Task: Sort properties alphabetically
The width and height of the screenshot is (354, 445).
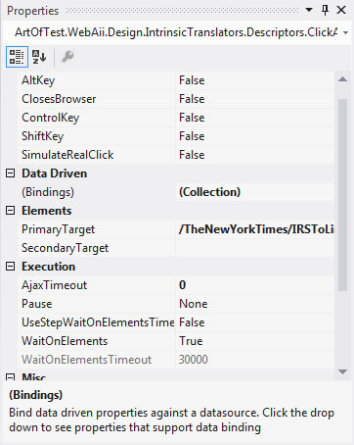Action: click(39, 57)
